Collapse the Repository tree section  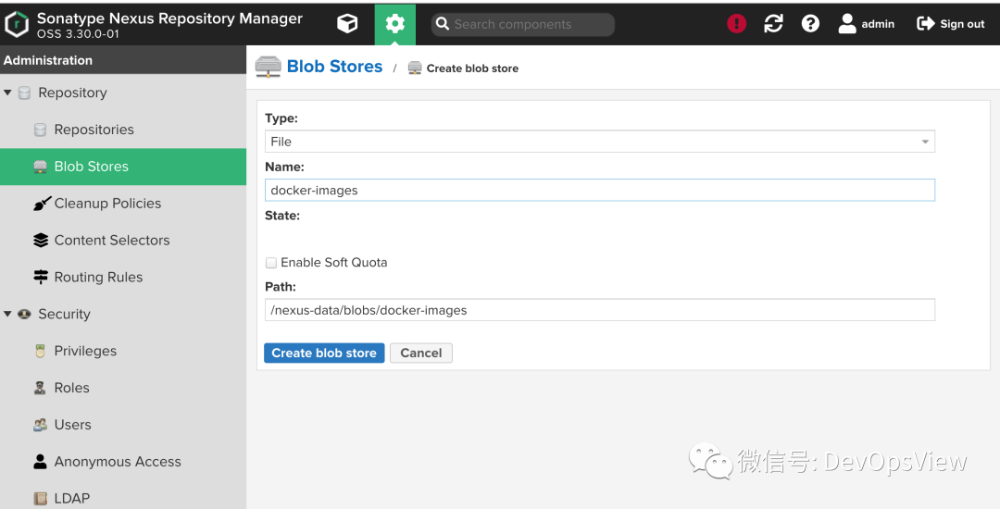pos(7,93)
